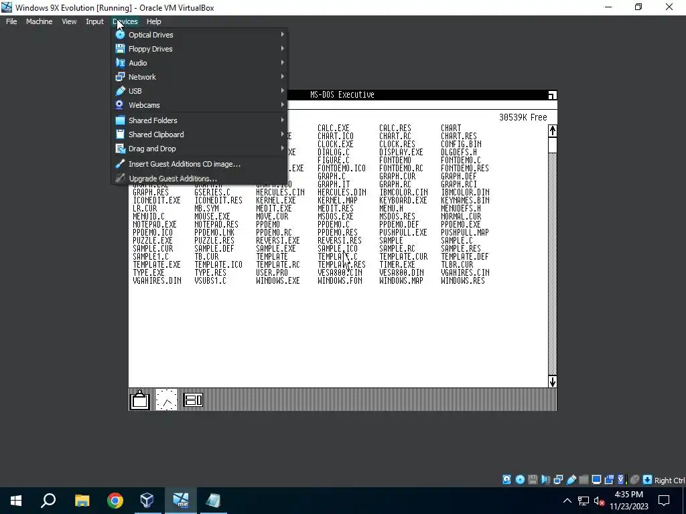Open the Windows notification center

click(x=664, y=501)
